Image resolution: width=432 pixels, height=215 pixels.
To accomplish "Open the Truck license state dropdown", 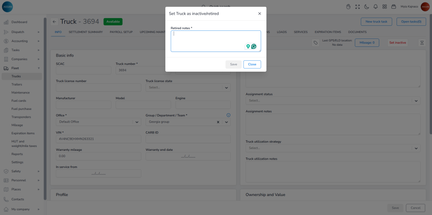I will [x=226, y=87].
